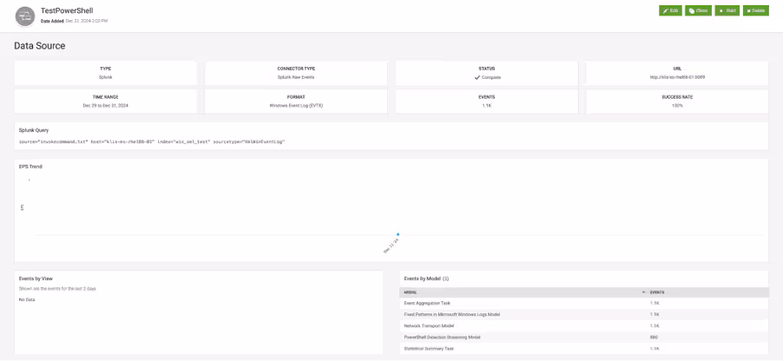Click the X icon on Delete button
This screenshot has width=783, height=361.
[x=748, y=10]
